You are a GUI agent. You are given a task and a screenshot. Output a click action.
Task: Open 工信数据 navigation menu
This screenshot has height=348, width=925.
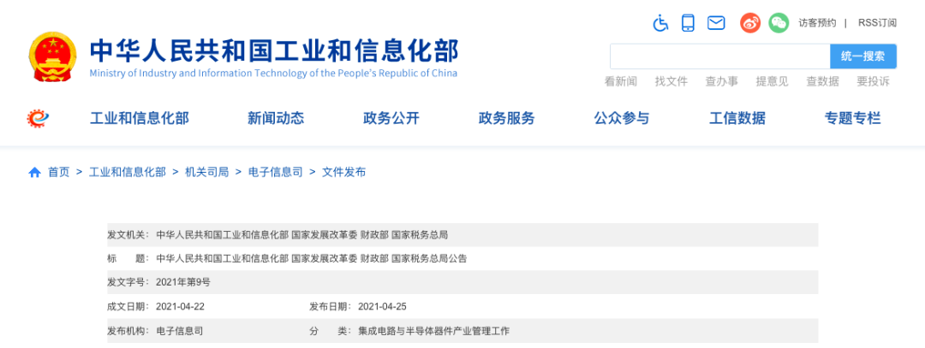coord(737,118)
